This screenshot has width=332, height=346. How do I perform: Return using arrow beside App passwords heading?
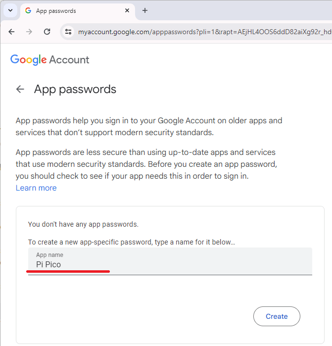coord(20,89)
